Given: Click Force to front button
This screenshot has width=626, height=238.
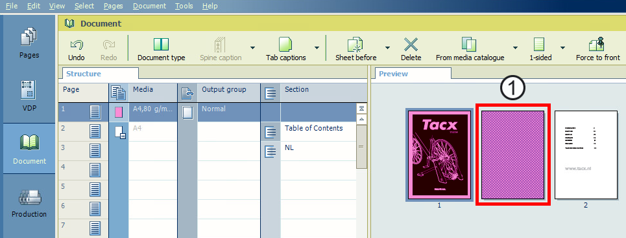Looking at the screenshot, I should tap(597, 49).
